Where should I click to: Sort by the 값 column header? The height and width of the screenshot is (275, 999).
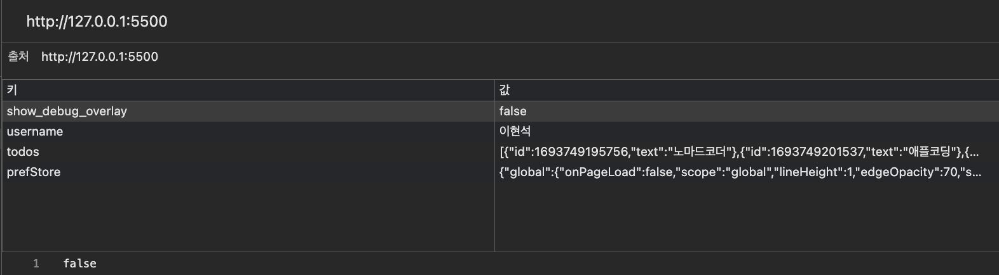pyautogui.click(x=747, y=90)
